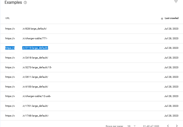Click the help icon beside Examples

[x=25, y=2]
